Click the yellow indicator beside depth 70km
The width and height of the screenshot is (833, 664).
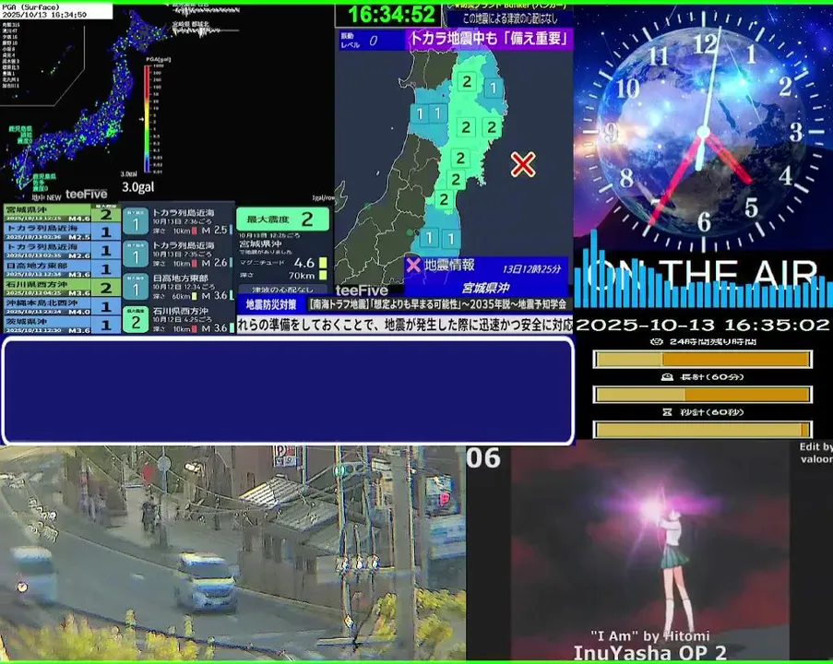(323, 275)
